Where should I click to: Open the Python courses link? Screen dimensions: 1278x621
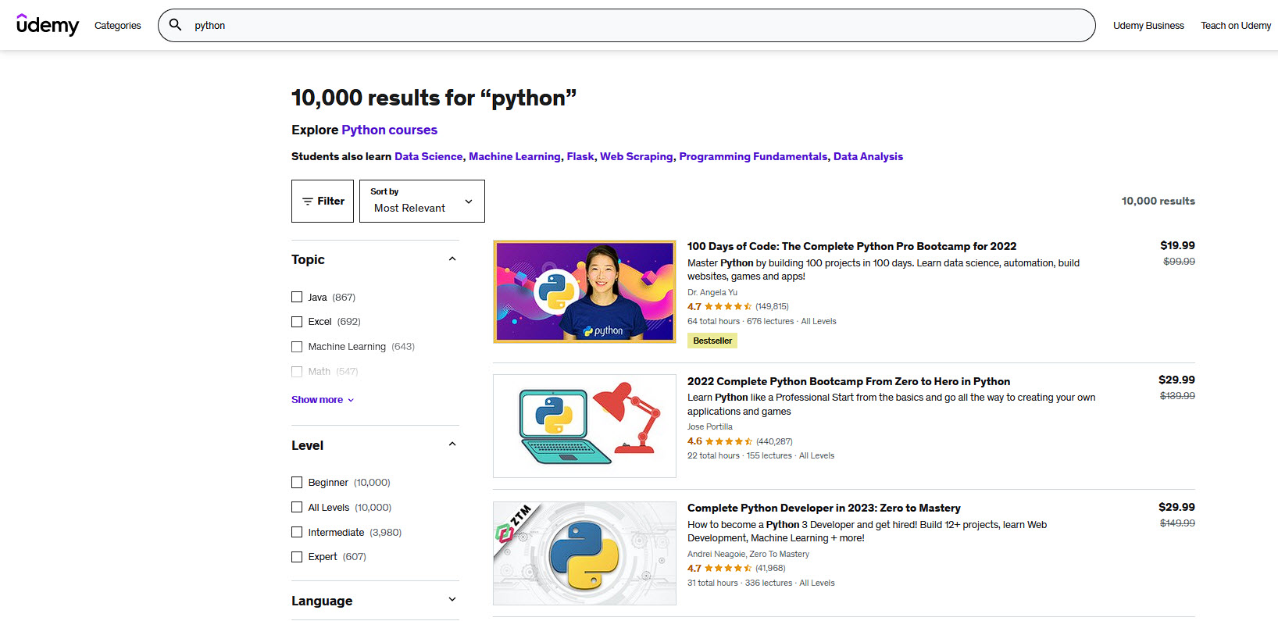click(x=390, y=130)
